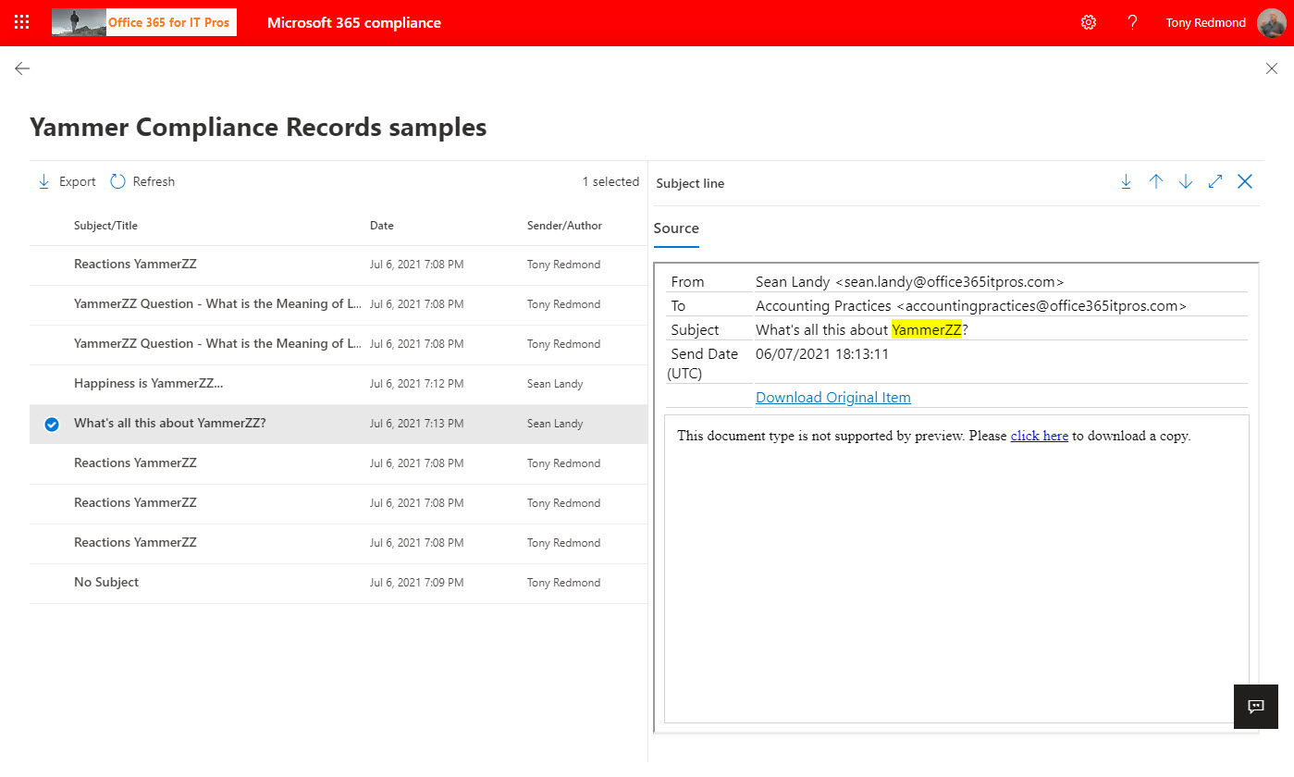Click the sender email sean.landy@office365itpros.com
The height and width of the screenshot is (777, 1294).
point(950,282)
